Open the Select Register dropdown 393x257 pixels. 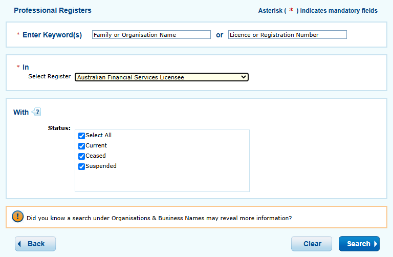(161, 77)
